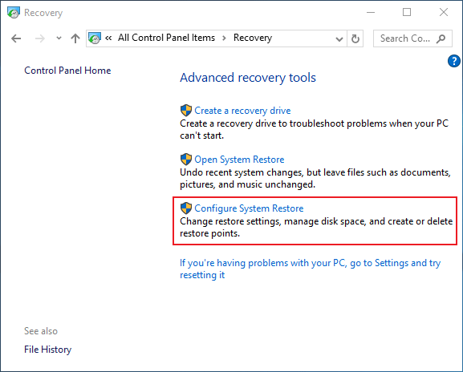Viewport: 463px width, 372px height.
Task: Click the Forward navigation arrow
Action: click(40, 38)
